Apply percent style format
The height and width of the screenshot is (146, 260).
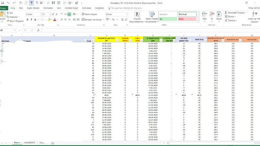click(113, 20)
